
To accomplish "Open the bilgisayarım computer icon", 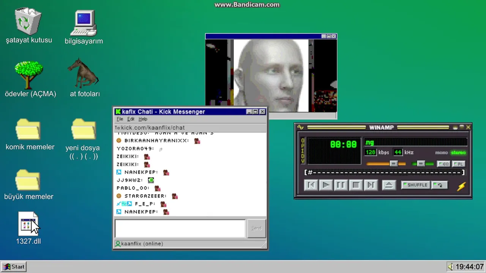I will pyautogui.click(x=84, y=24).
